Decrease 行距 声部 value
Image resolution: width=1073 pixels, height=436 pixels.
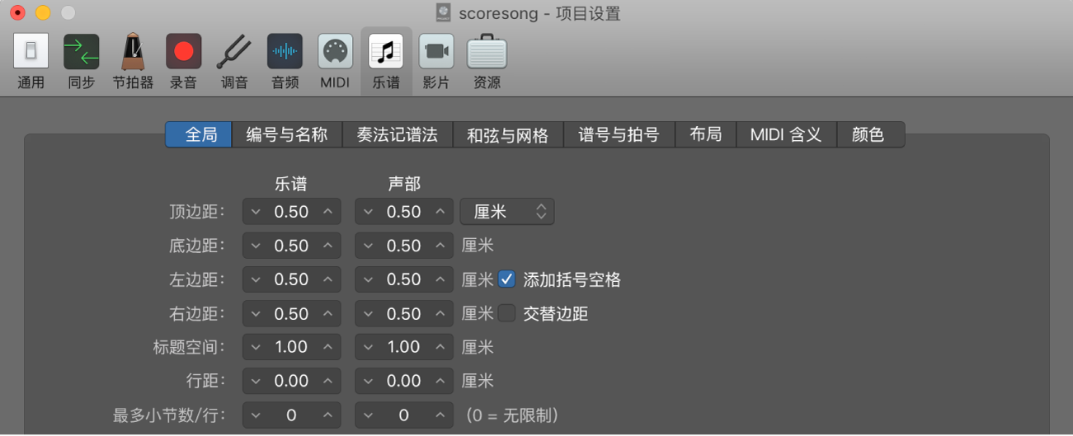(x=368, y=381)
